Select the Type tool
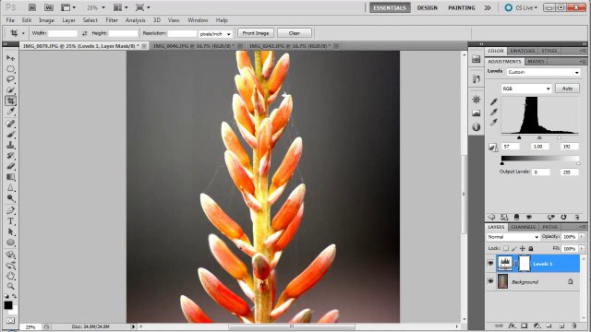This screenshot has width=591, height=332. pyautogui.click(x=10, y=221)
